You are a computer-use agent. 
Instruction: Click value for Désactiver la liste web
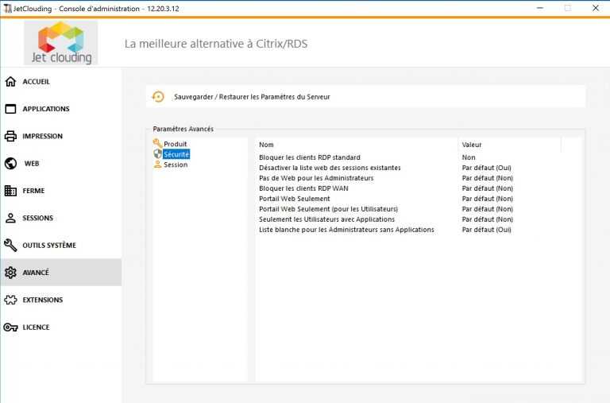(486, 168)
